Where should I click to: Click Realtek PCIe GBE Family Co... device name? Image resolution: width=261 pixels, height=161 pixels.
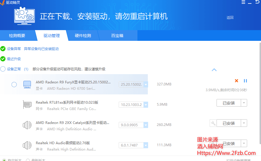(72, 109)
